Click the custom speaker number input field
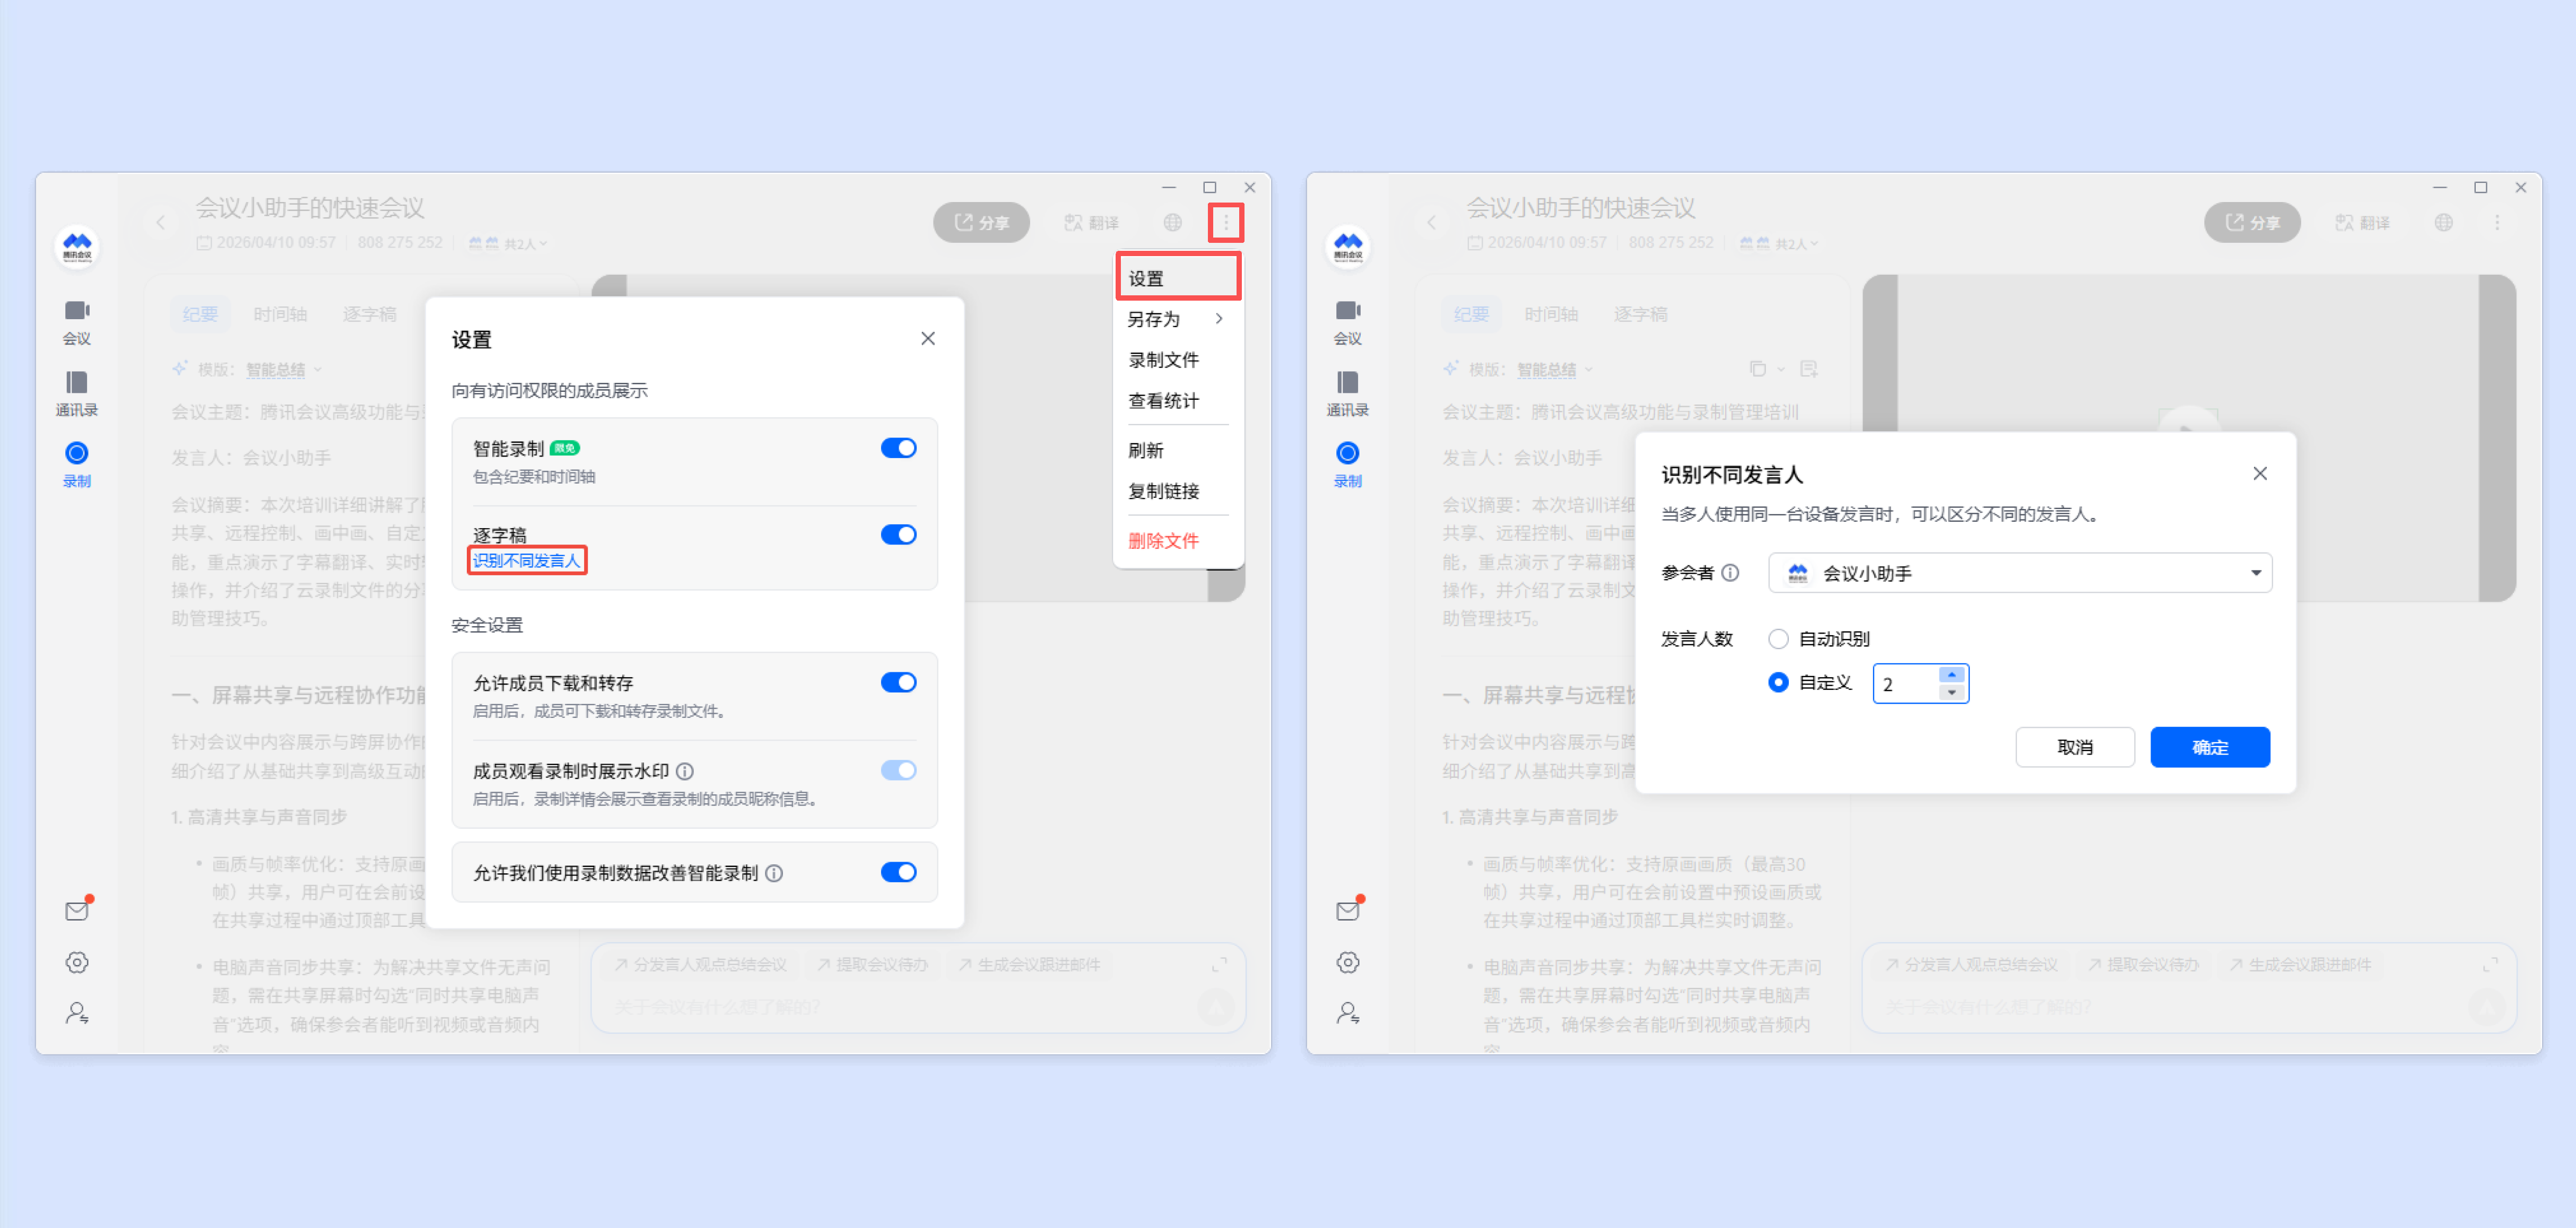 pyautogui.click(x=1906, y=685)
